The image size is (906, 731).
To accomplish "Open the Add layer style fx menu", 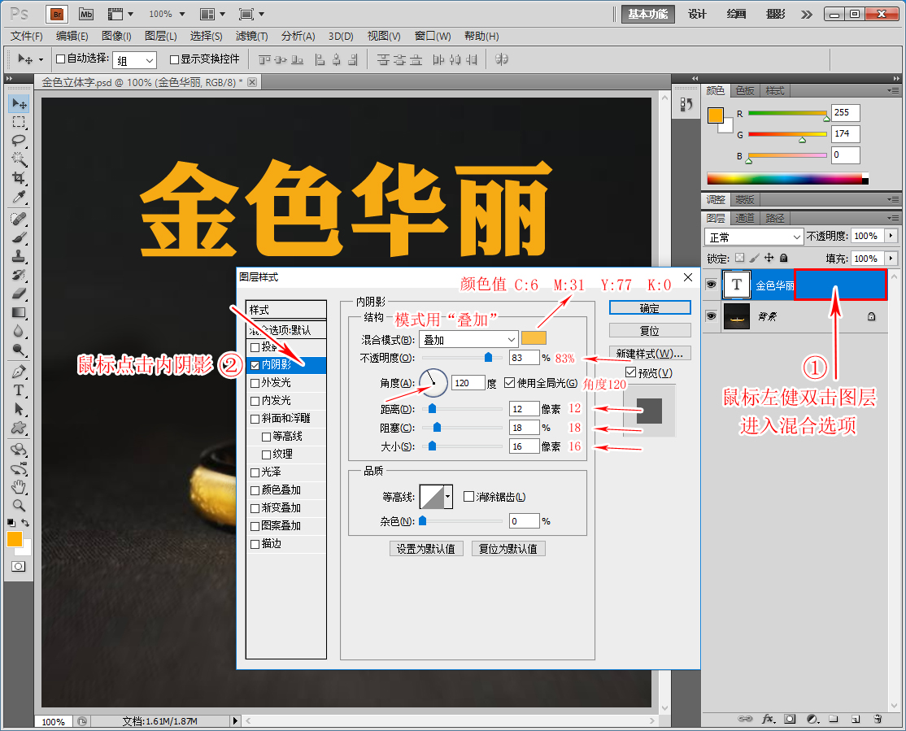I will (x=767, y=719).
